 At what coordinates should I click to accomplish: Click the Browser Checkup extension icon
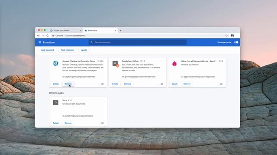coord(56,63)
